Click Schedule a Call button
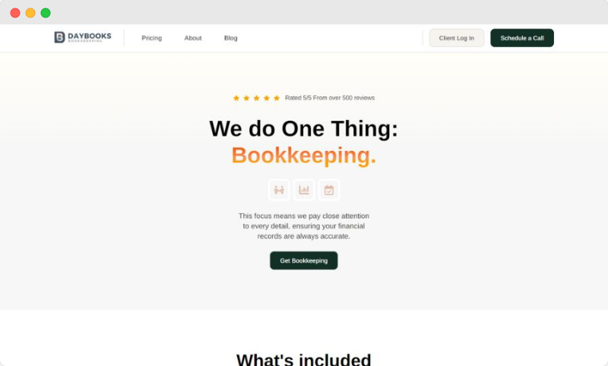This screenshot has height=366, width=608. pos(522,38)
